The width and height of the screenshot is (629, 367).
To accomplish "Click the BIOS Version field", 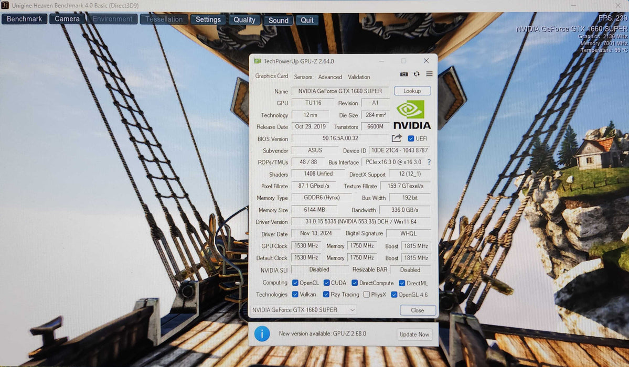I will coord(340,138).
